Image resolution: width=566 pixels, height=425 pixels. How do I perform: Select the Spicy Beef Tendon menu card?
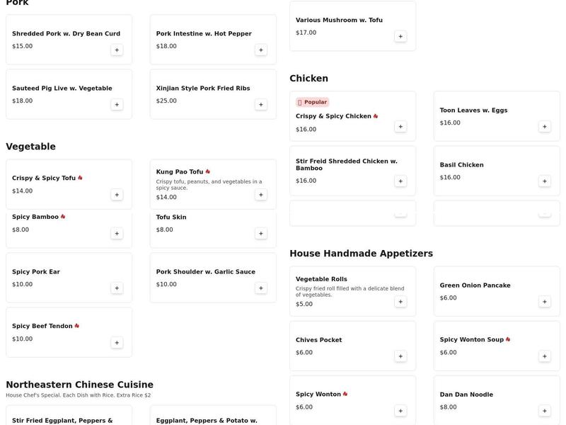coord(68,332)
